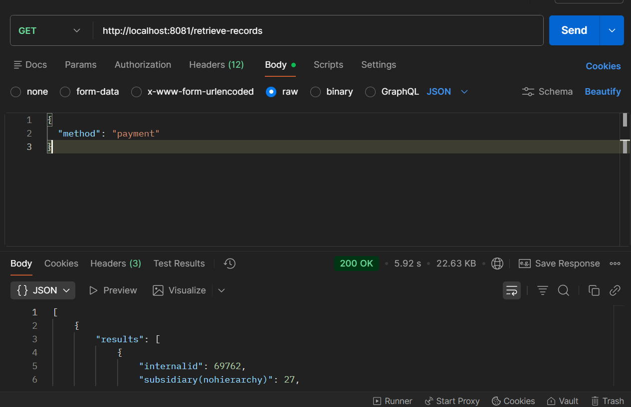Open the JSON response format dropdown
This screenshot has height=407, width=631.
coord(43,290)
